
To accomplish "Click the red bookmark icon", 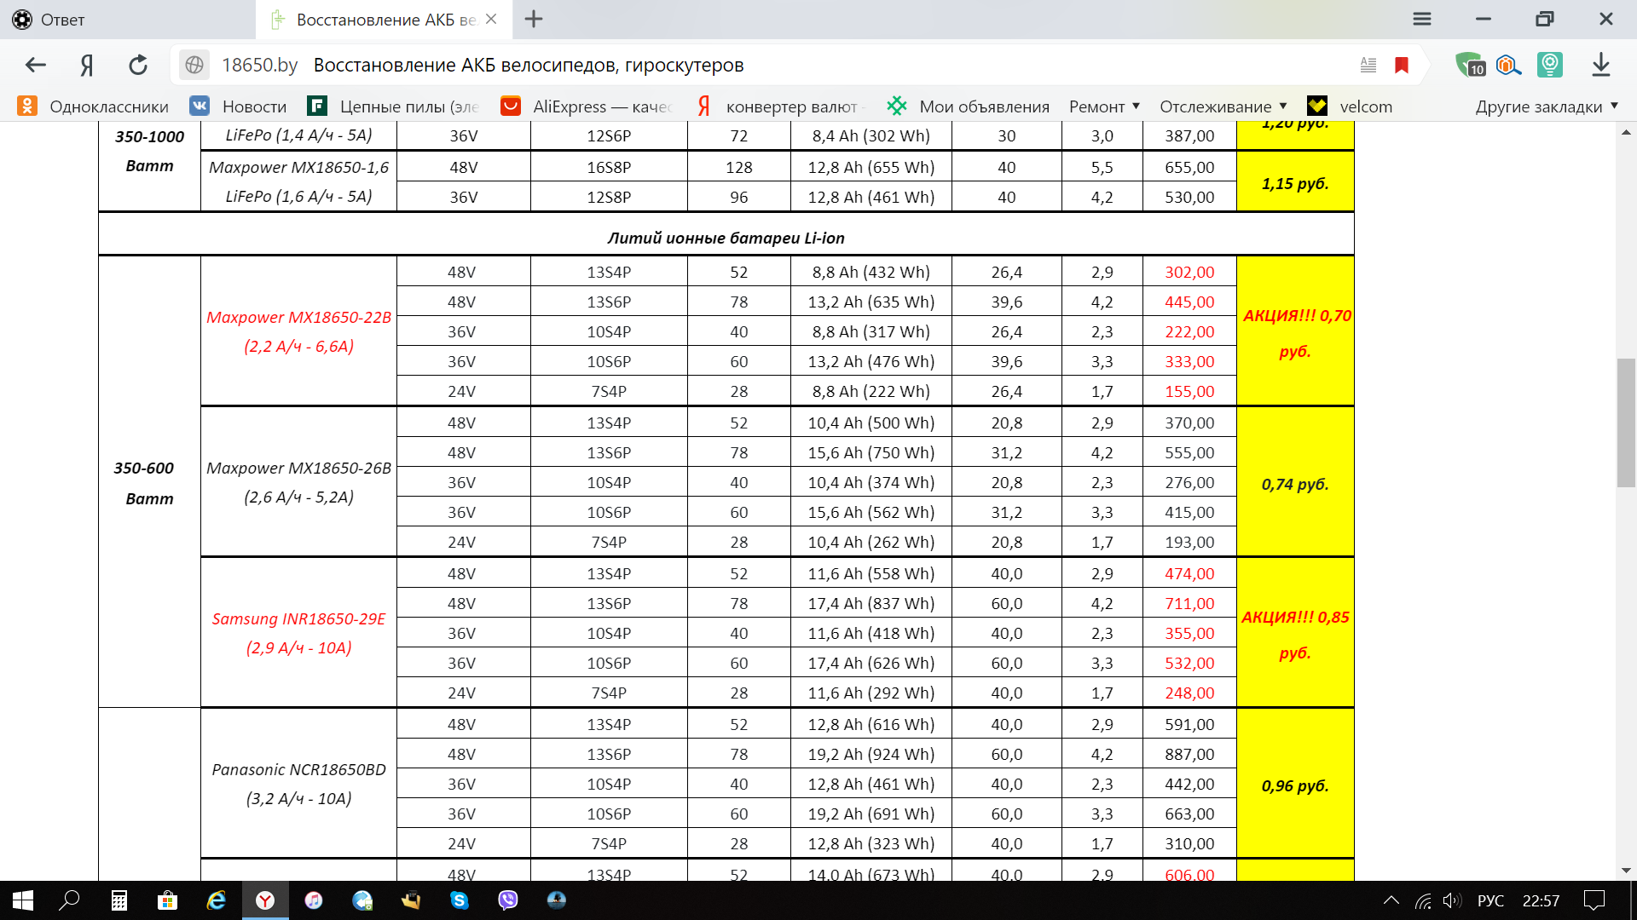I will [1402, 65].
